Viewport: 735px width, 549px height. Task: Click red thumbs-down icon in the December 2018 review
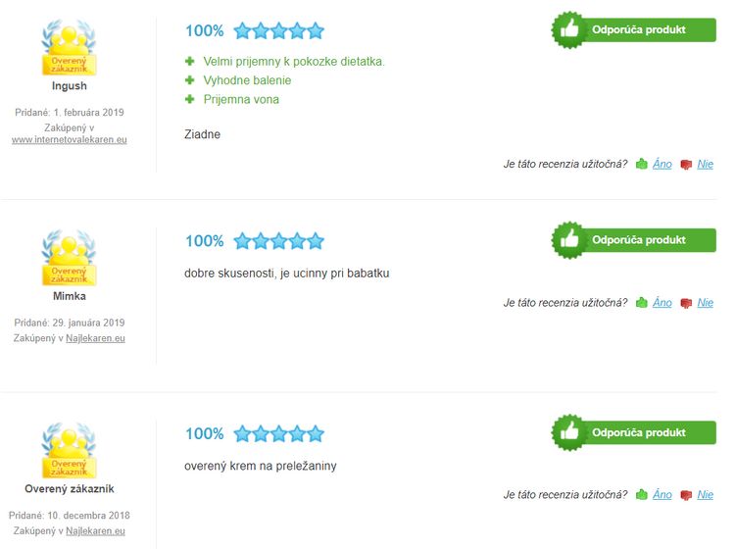tap(686, 495)
